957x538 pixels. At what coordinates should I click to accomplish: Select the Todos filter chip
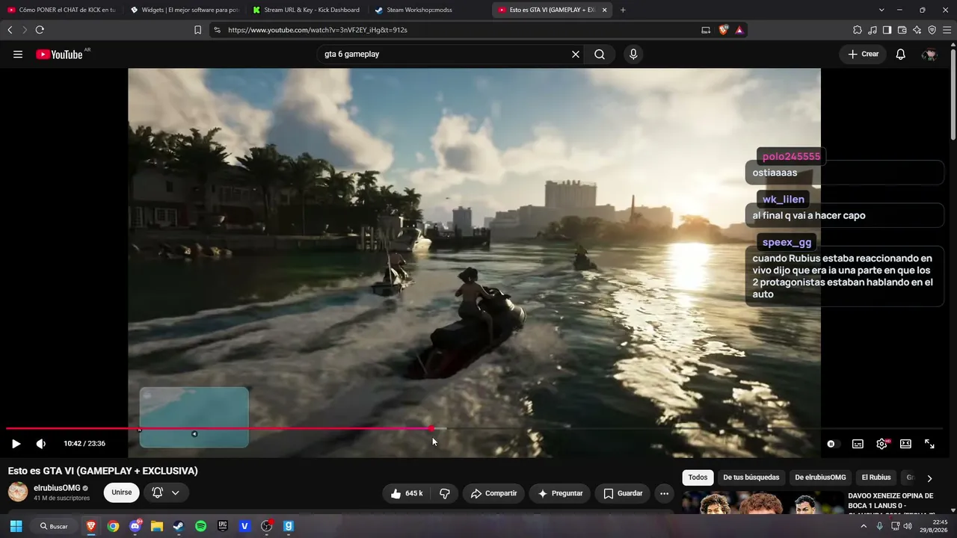[698, 477]
